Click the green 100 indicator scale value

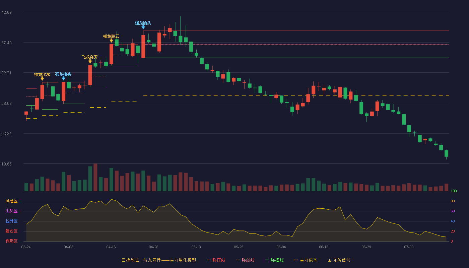click(x=454, y=191)
